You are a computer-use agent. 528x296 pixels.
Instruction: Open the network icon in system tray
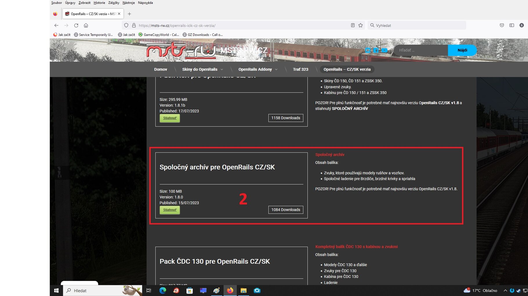coord(525,291)
